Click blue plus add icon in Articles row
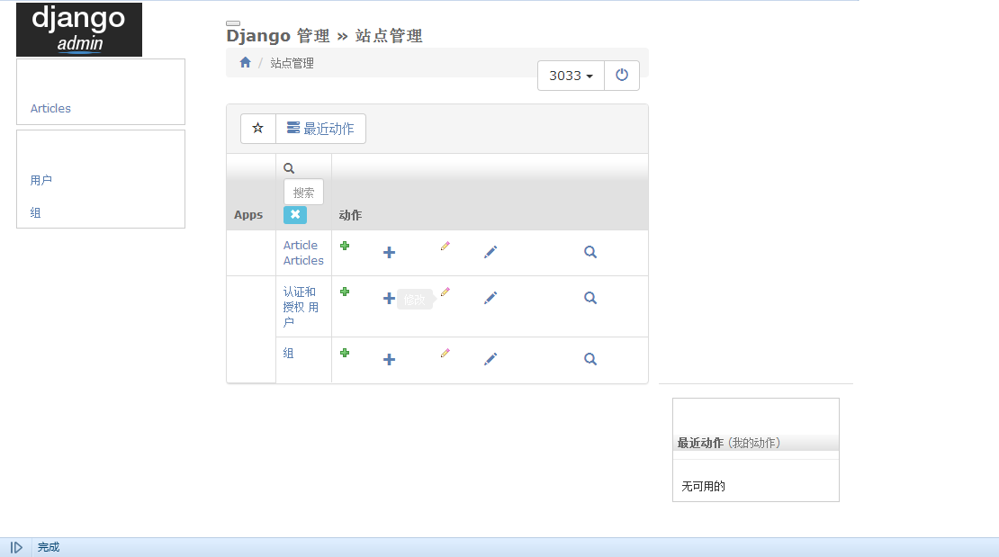The image size is (999, 557). pos(390,252)
